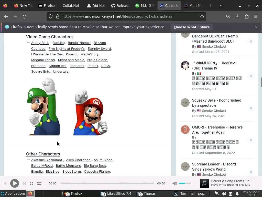Toggle shuffle in music player

[39, 183]
